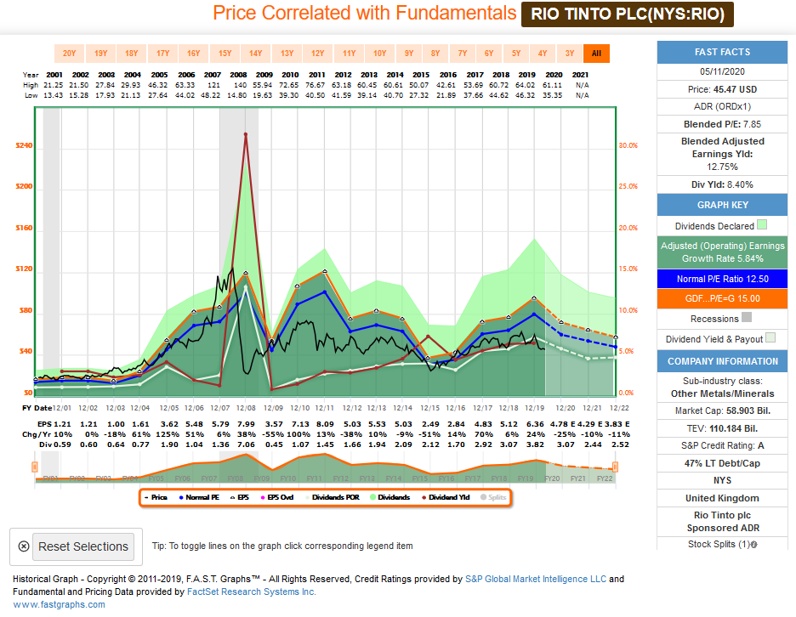Choose the 9Y time range
796x617 pixels.
[409, 54]
